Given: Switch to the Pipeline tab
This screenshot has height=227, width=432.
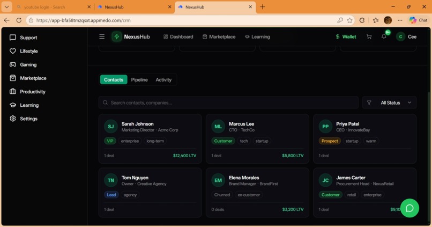Looking at the screenshot, I should 139,80.
